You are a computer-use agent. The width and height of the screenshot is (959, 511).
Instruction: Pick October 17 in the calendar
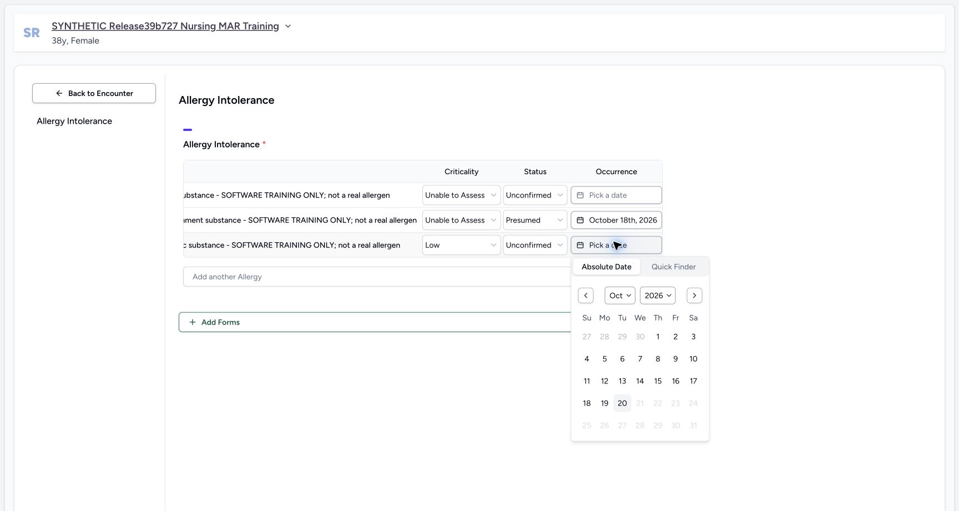(x=693, y=381)
